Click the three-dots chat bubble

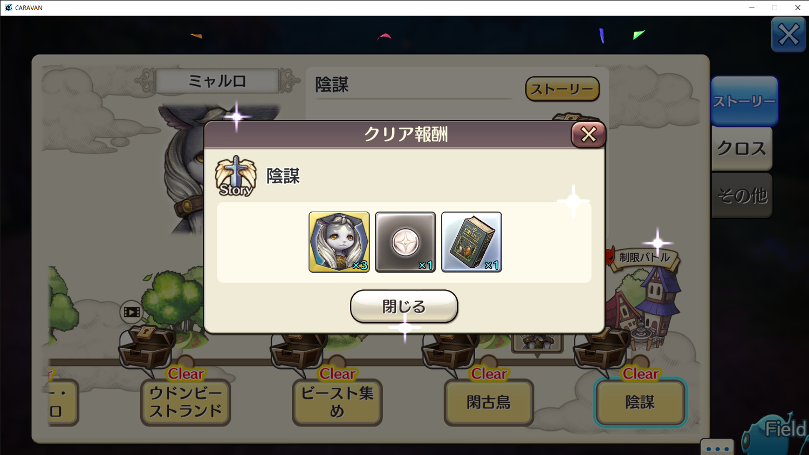click(x=717, y=447)
